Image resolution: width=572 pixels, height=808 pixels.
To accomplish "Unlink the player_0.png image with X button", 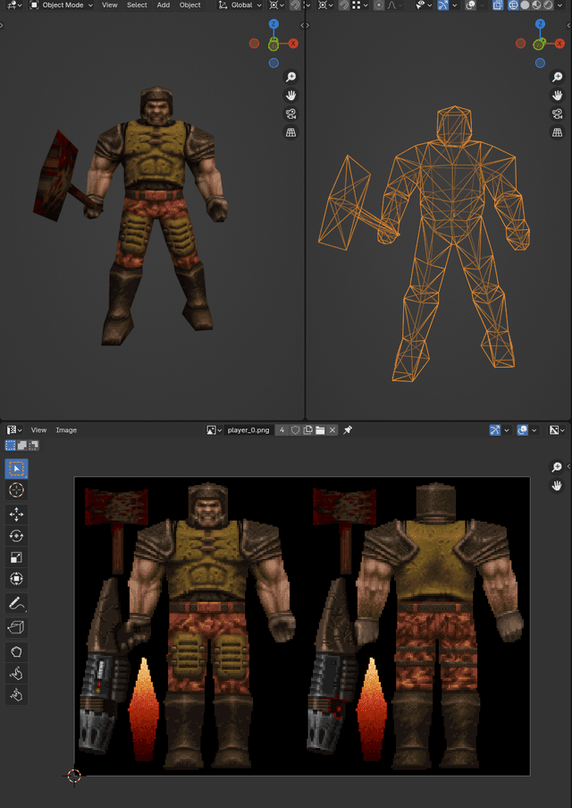I will tap(332, 430).
